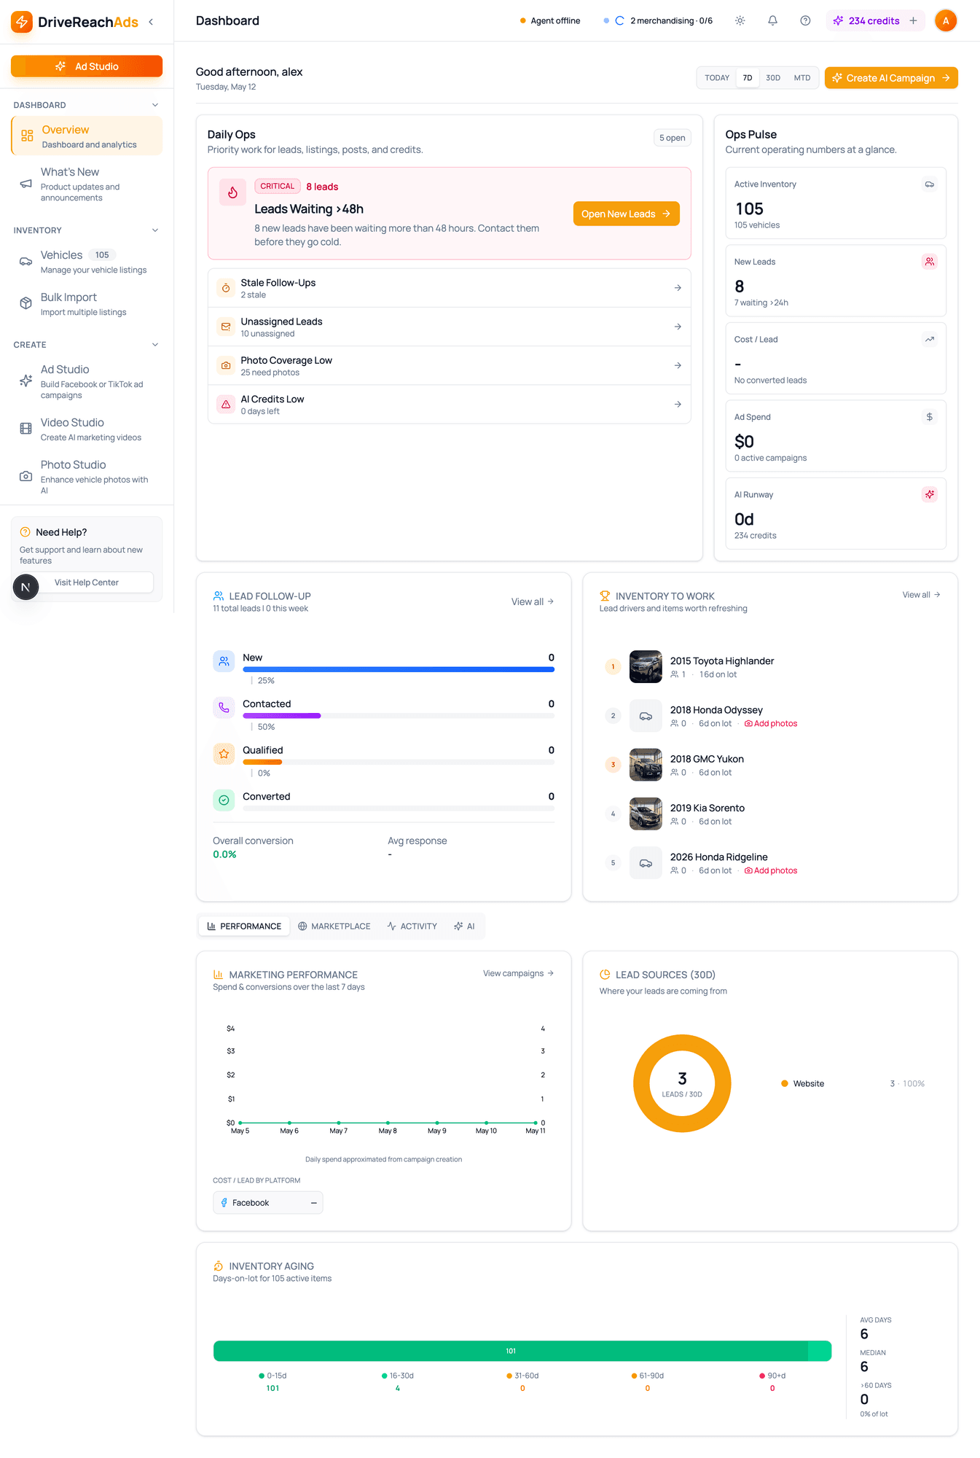
Task: Open Photo Studio in the sidebar
Action: point(87,476)
